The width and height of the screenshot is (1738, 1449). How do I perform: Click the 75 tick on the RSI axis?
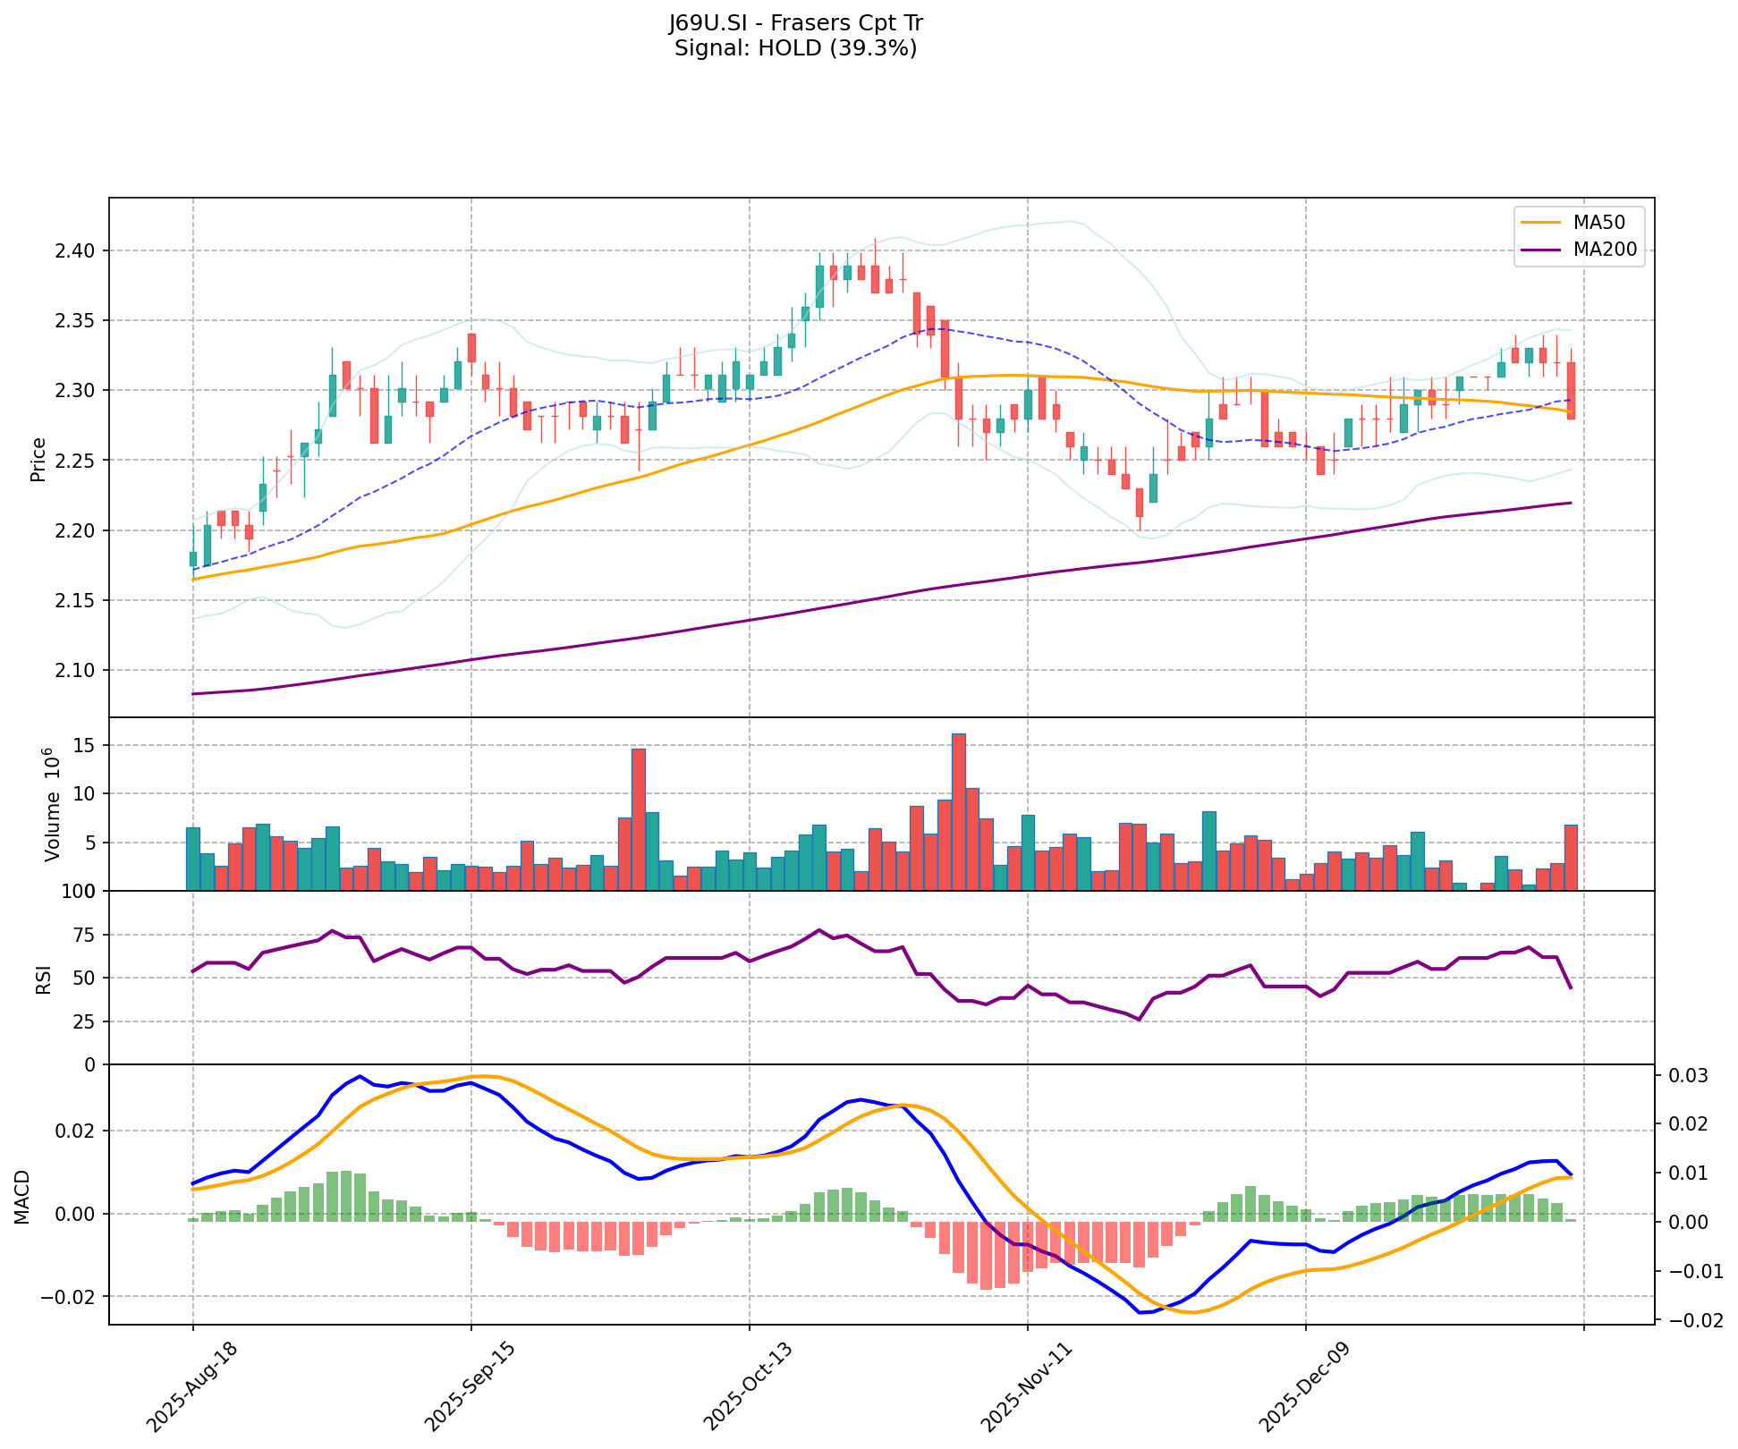click(84, 935)
